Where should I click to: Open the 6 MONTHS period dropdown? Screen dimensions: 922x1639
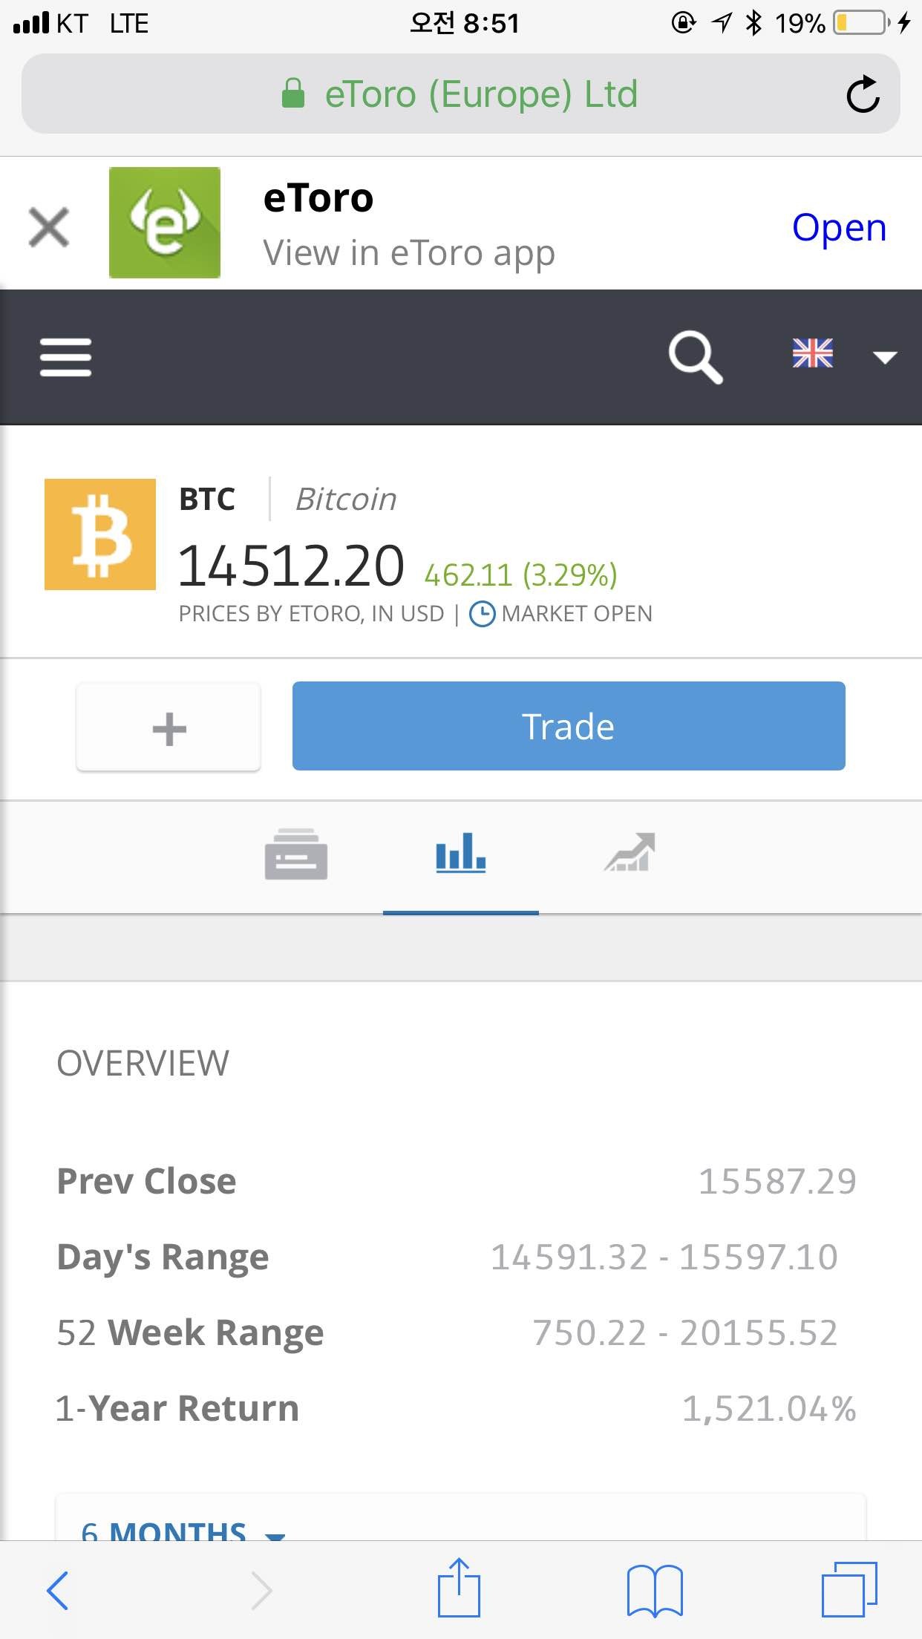click(x=182, y=1531)
